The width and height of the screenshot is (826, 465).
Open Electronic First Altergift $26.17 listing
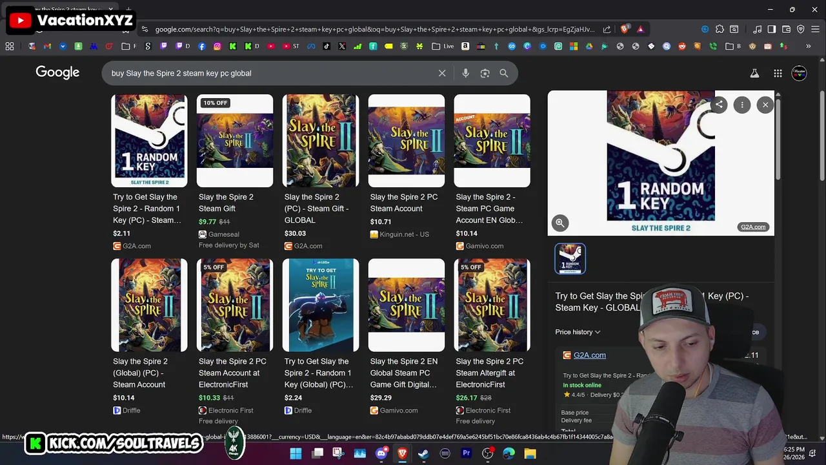click(x=492, y=342)
